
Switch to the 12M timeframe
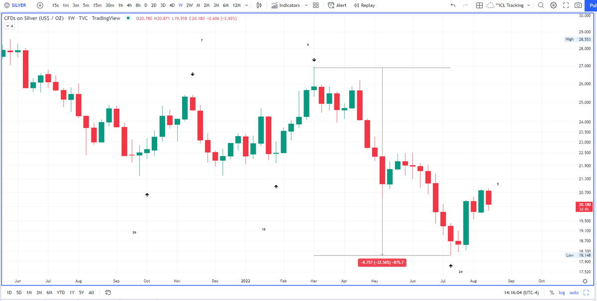click(237, 5)
